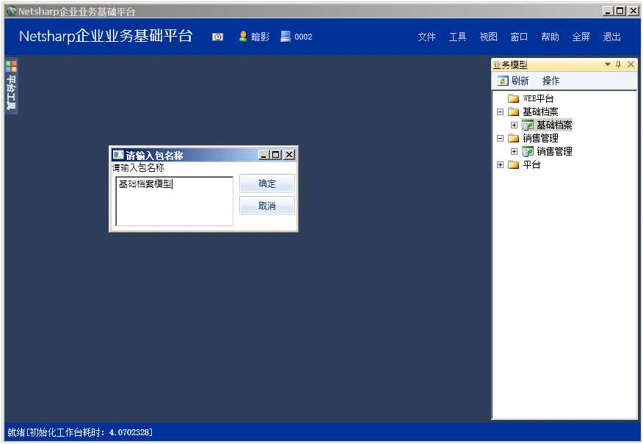Image resolution: width=643 pixels, height=444 pixels.
Task: Click the status bar text 就绪
Action: click(x=16, y=432)
